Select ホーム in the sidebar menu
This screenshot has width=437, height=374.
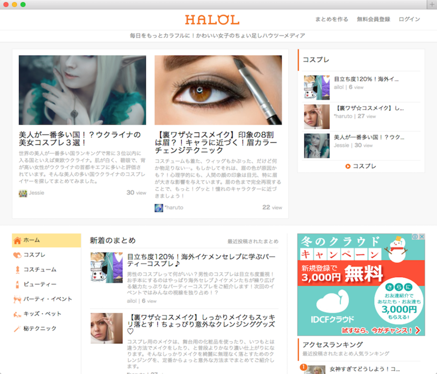click(x=46, y=241)
